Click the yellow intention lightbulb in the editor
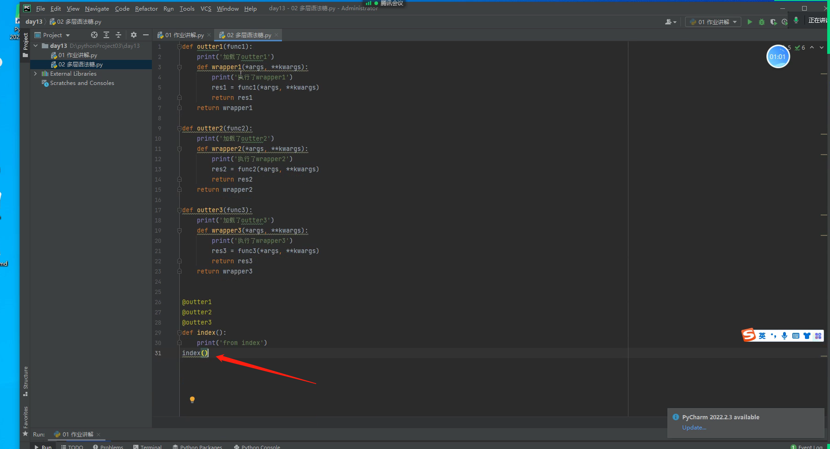 (x=192, y=399)
